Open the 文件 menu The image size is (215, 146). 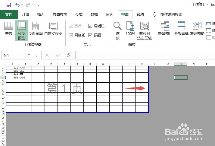pos(9,14)
